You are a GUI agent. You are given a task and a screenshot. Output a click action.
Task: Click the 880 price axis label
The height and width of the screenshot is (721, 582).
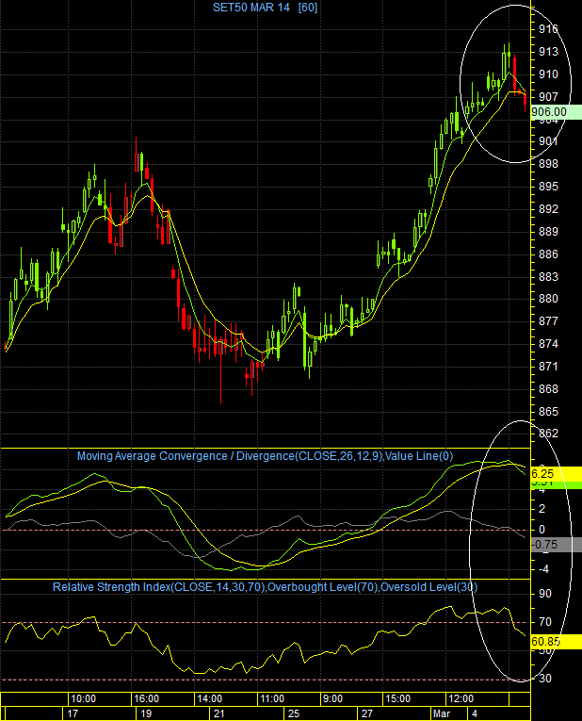(548, 299)
